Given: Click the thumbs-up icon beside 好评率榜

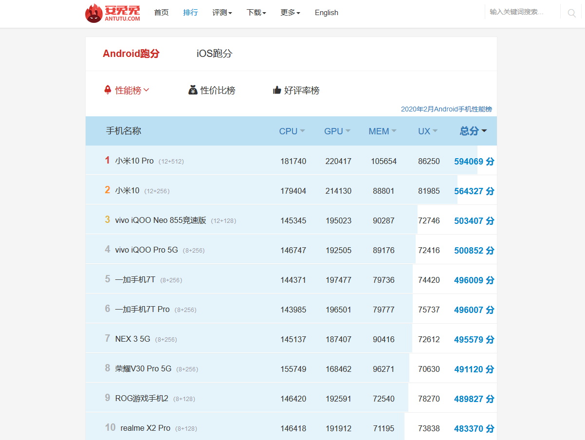Looking at the screenshot, I should [277, 90].
